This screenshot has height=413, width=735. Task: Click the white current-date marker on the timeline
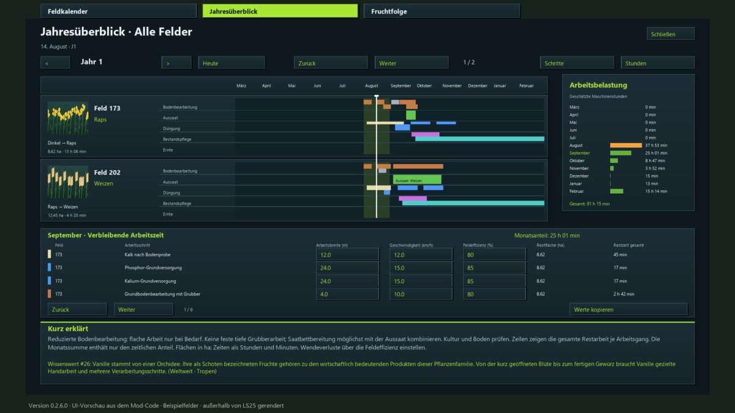click(x=376, y=157)
